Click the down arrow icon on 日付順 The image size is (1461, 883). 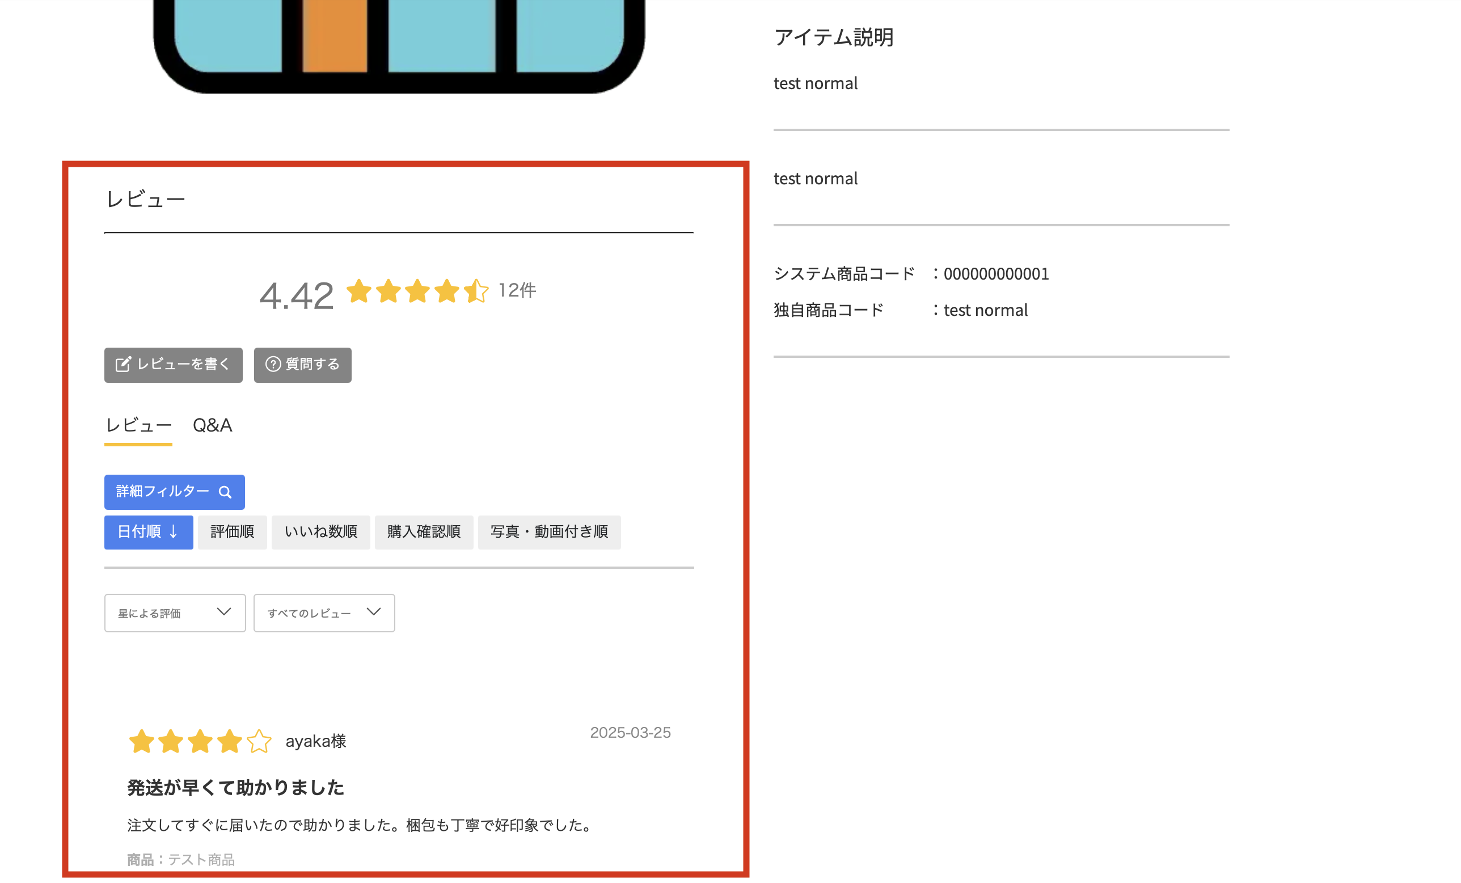click(x=173, y=532)
